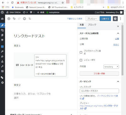The image size is (126, 115).
Task: Click ゴミ箱へ移動 trash button
Action: pos(99,73)
